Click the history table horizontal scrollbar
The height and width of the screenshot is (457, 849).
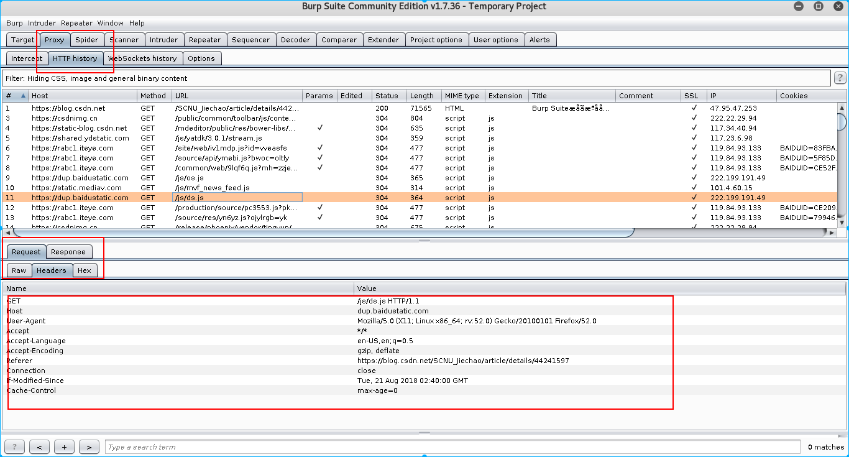pos(323,233)
